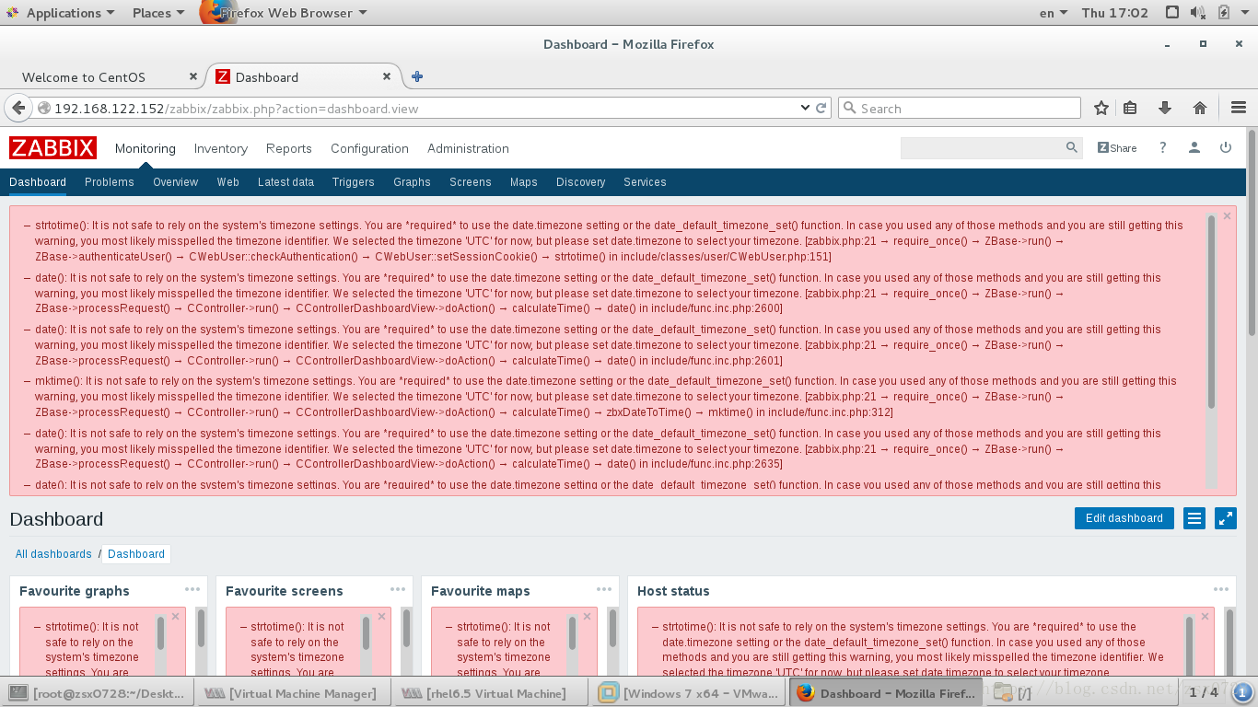Image resolution: width=1258 pixels, height=707 pixels.
Task: Open the user profile icon
Action: pos(1194,147)
